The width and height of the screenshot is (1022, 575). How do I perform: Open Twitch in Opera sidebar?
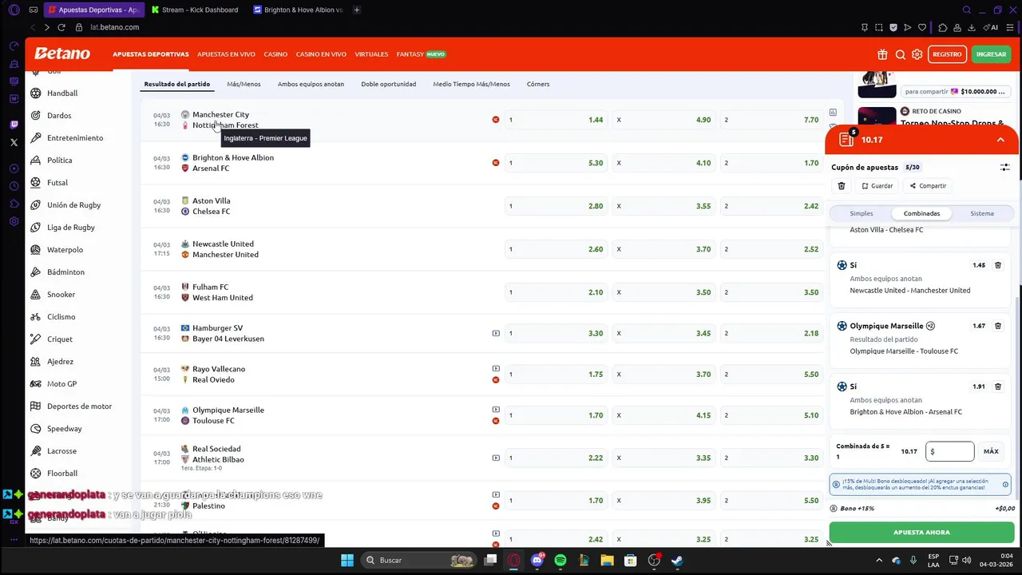(x=14, y=125)
